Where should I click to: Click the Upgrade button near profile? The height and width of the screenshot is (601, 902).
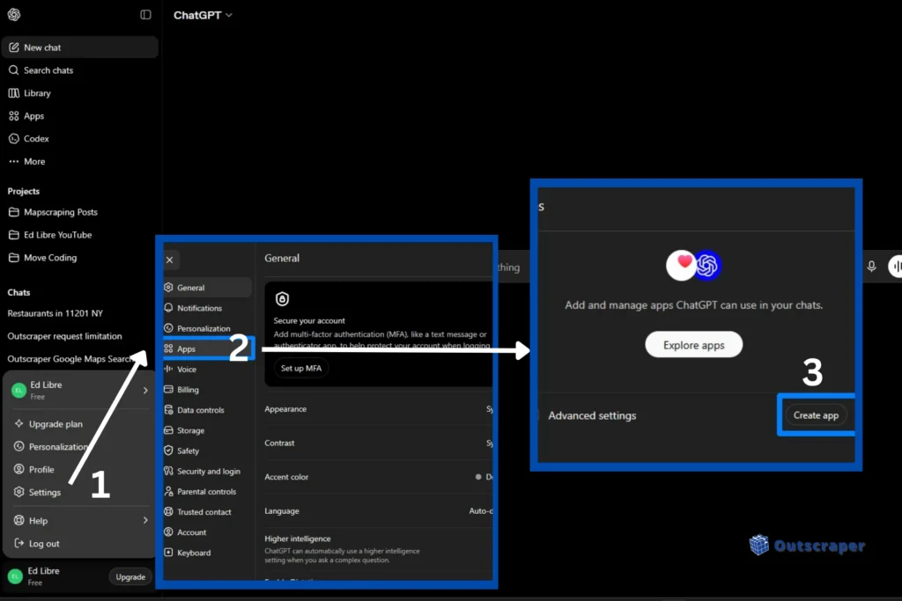130,577
